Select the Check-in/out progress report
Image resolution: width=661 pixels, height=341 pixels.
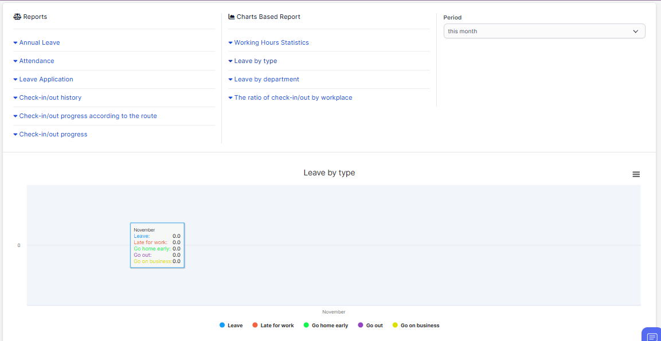pos(53,135)
